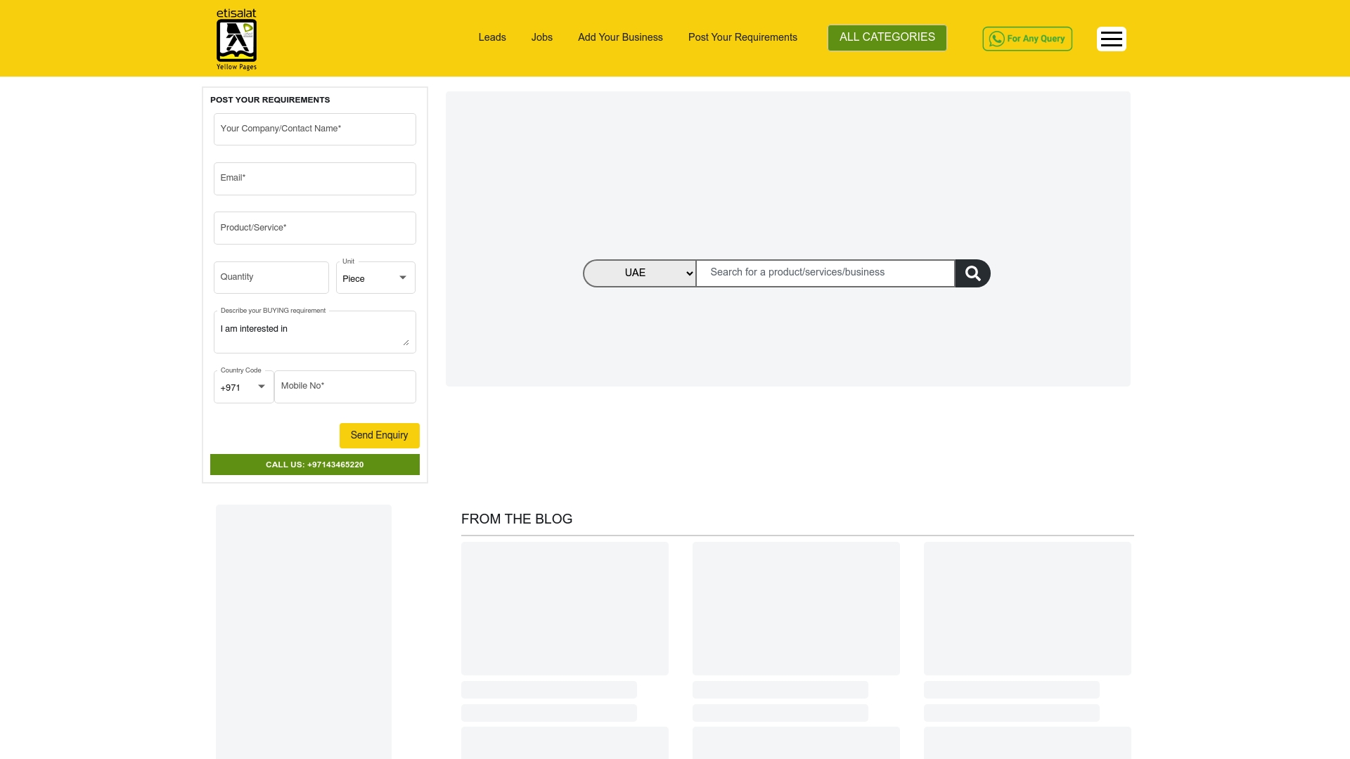The image size is (1350, 759).
Task: Open the hamburger navigation menu
Action: pyautogui.click(x=1111, y=39)
